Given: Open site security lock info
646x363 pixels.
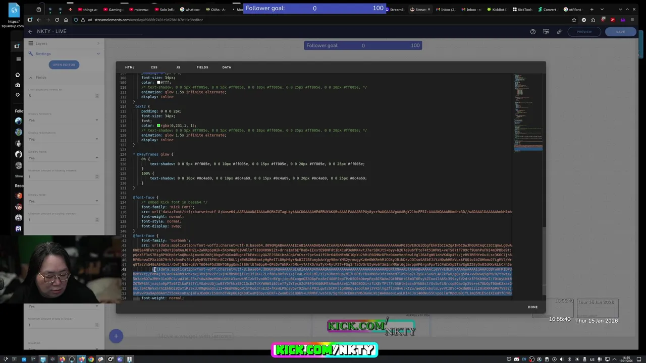Looking at the screenshot, I should tap(83, 20).
